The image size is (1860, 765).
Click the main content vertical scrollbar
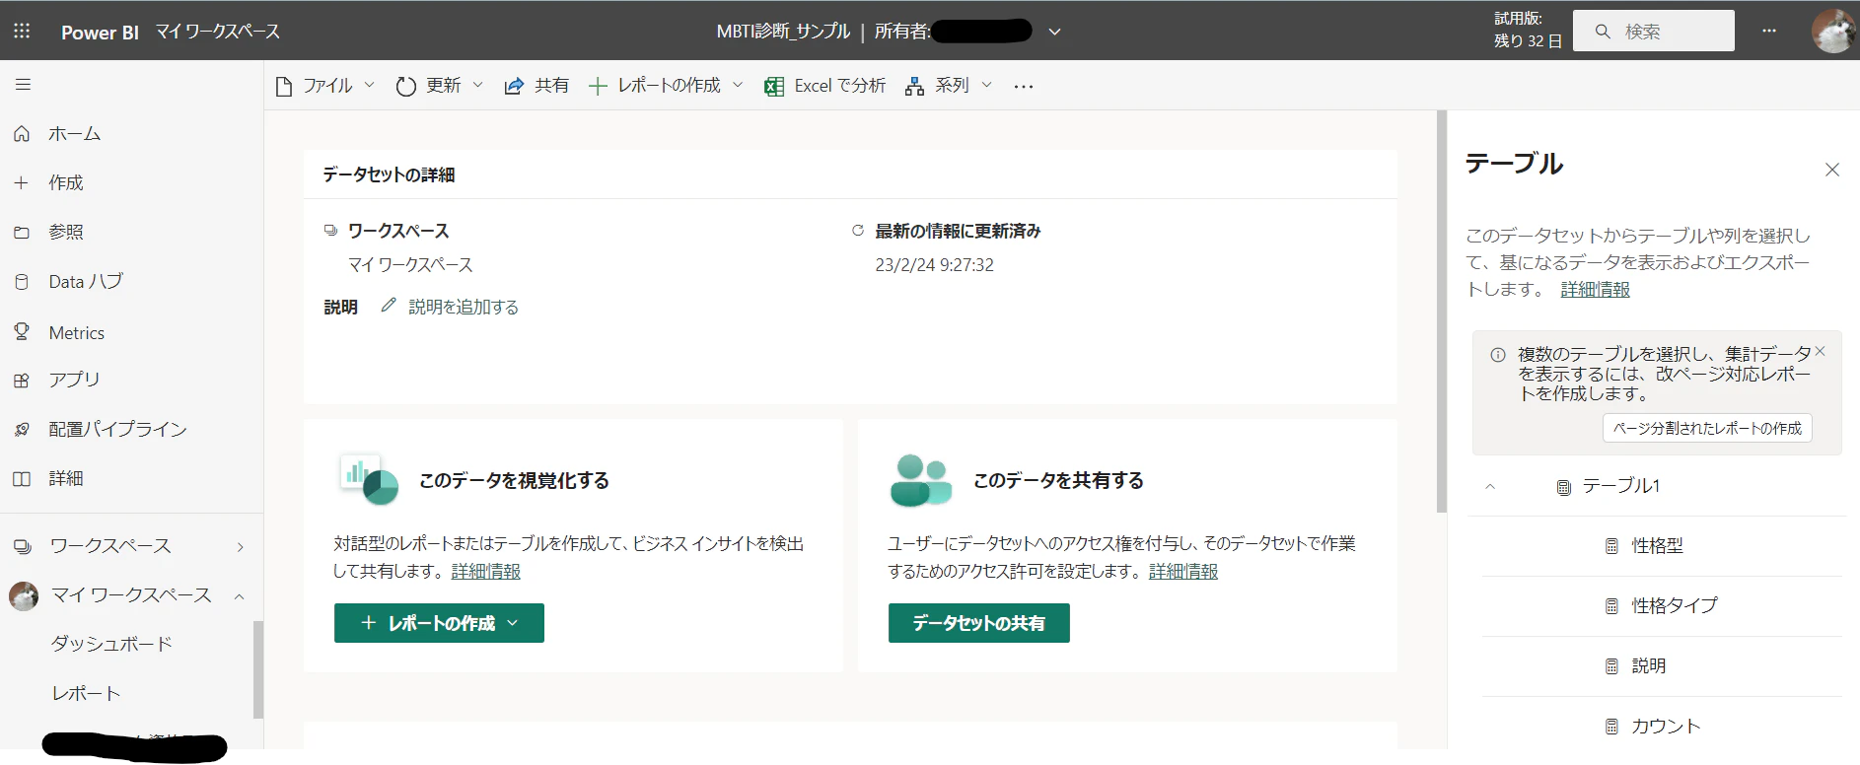[1442, 312]
